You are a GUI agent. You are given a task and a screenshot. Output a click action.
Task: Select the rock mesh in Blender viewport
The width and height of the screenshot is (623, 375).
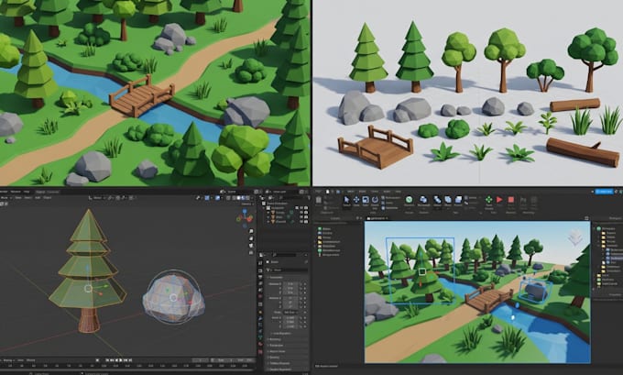tap(174, 297)
